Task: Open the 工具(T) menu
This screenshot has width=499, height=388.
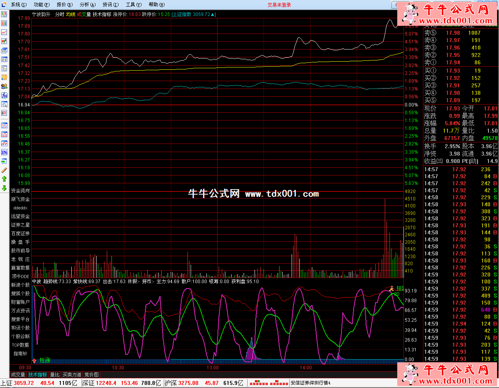Action: point(133,5)
